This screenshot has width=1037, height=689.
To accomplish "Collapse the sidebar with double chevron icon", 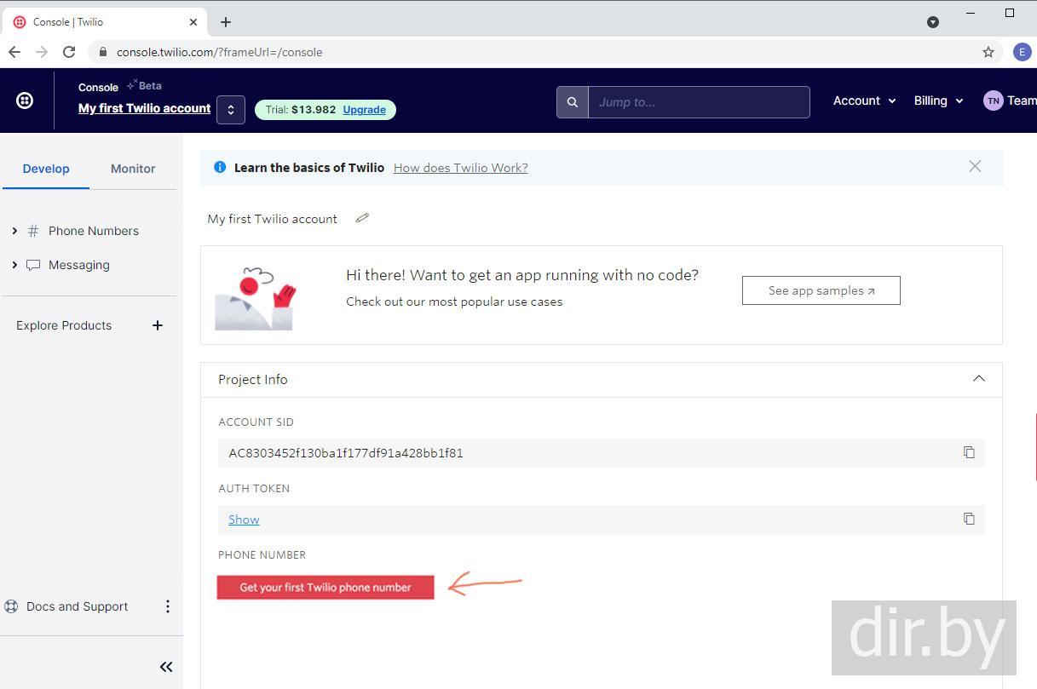I will [x=166, y=666].
